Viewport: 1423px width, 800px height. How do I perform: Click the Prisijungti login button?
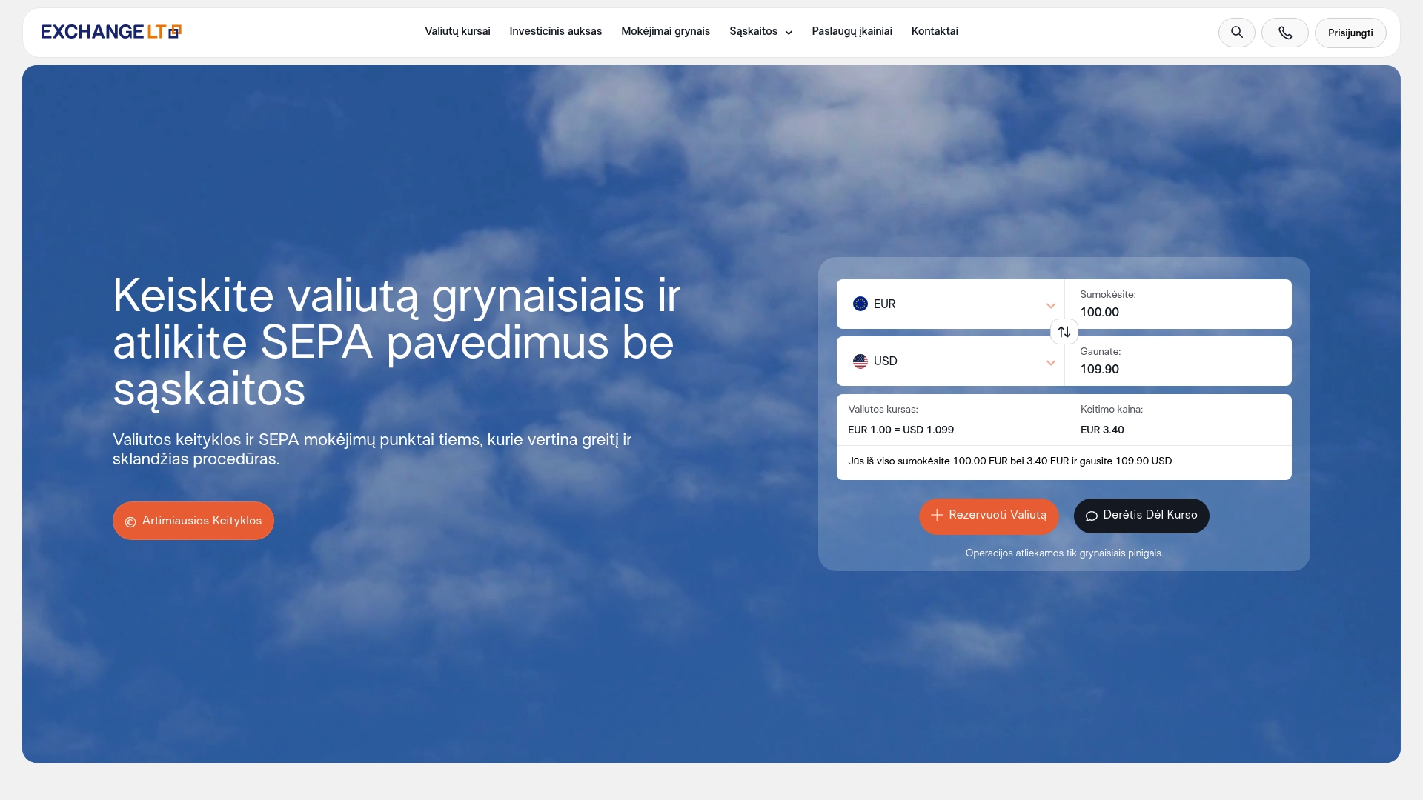1350,33
